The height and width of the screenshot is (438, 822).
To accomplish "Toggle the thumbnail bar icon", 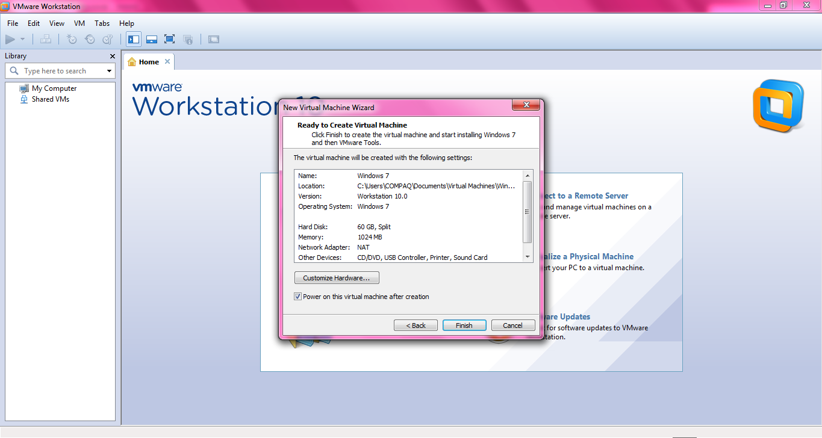I will pos(152,40).
